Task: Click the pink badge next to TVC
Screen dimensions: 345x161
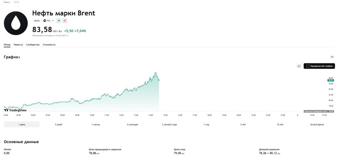Action: (x=65, y=21)
